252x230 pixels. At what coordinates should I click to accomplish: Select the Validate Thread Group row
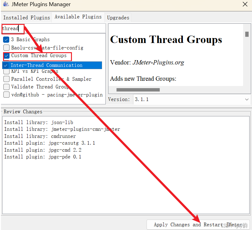[x=52, y=87]
